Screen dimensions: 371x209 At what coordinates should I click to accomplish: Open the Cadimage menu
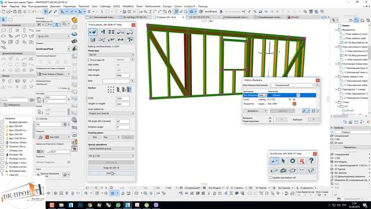[x=105, y=6]
